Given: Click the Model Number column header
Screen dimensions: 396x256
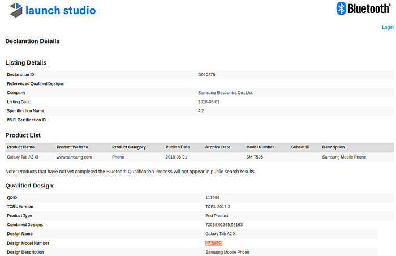Looking at the screenshot, I should (x=260, y=147).
